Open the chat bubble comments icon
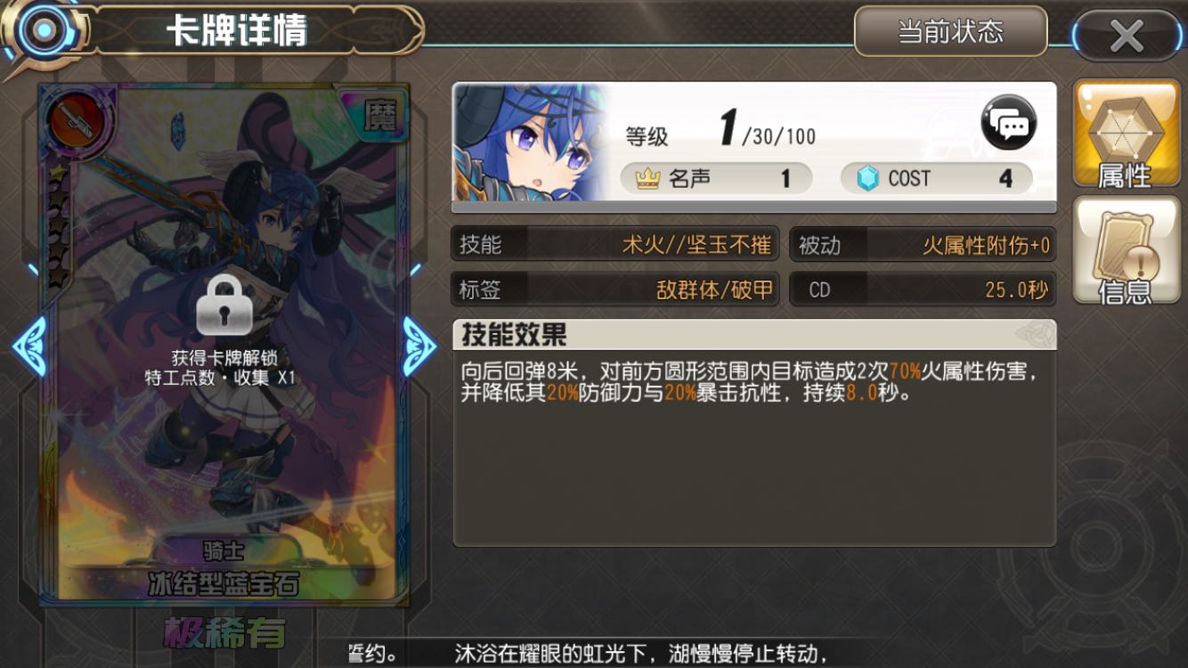This screenshot has height=668, width=1188. [1009, 122]
